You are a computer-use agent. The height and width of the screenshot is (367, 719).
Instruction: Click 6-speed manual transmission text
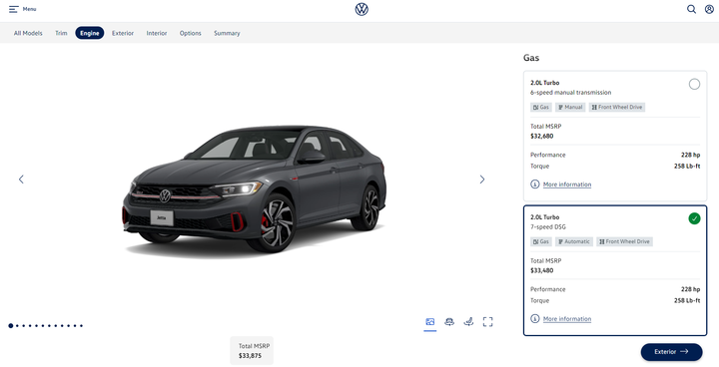(571, 93)
